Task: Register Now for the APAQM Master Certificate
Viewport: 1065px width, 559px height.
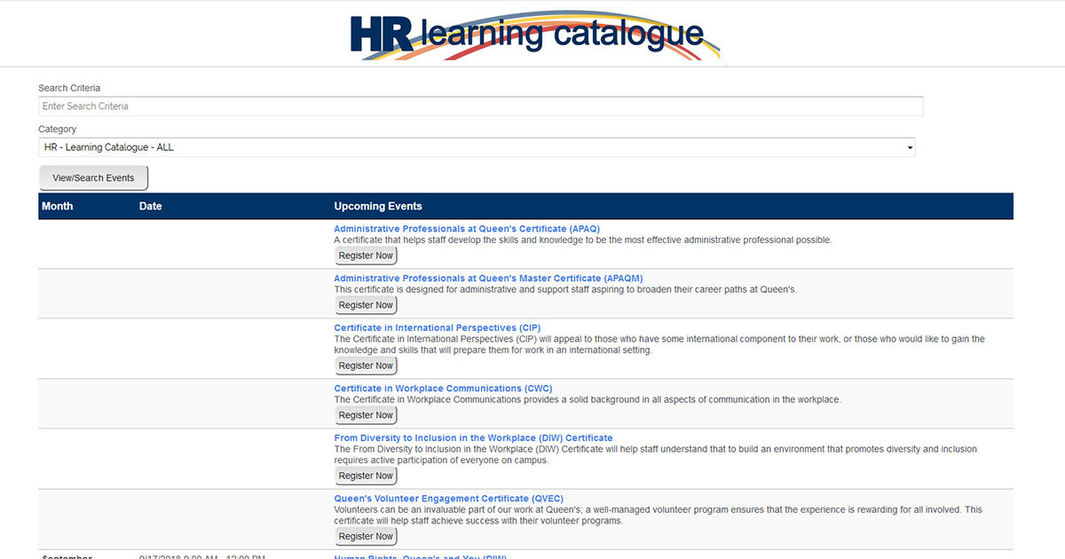Action: click(x=366, y=305)
